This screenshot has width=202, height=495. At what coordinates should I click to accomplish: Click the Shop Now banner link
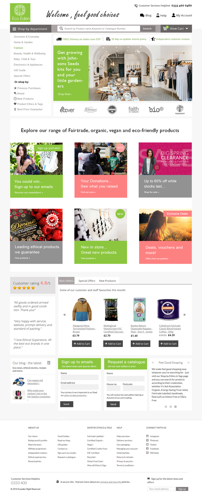pos(65,94)
